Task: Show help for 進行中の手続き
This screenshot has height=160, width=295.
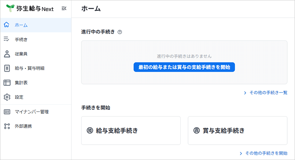Action: pyautogui.click(x=120, y=32)
